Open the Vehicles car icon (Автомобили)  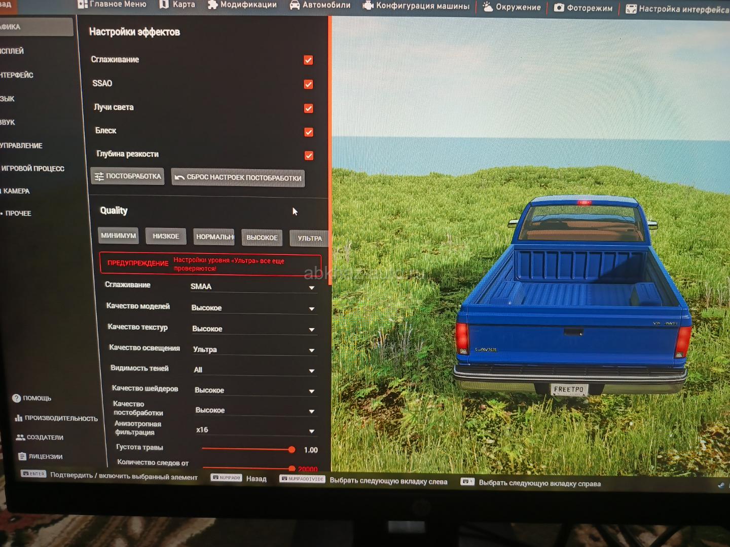(x=295, y=6)
